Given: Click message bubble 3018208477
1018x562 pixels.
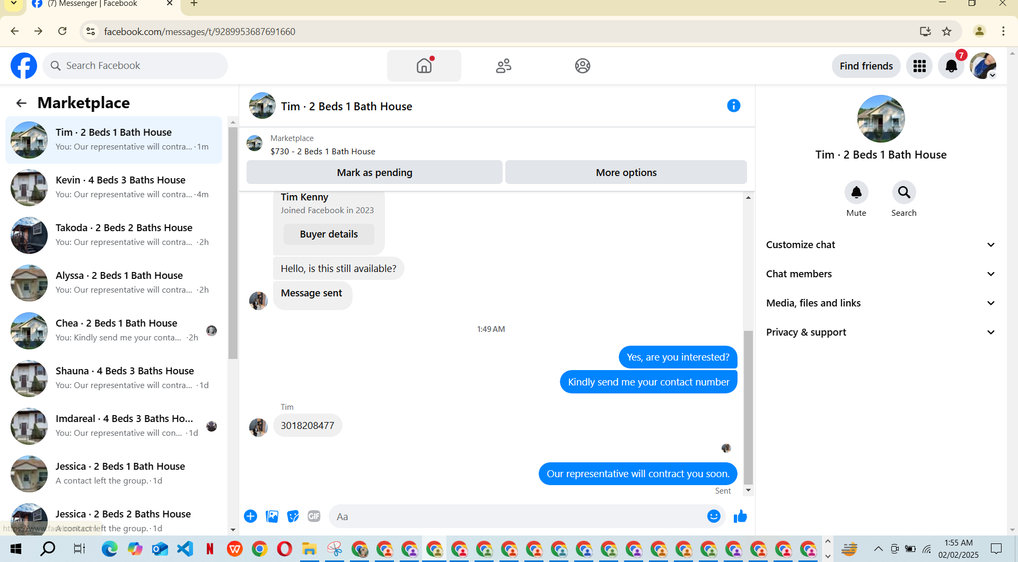Looking at the screenshot, I should 308,425.
